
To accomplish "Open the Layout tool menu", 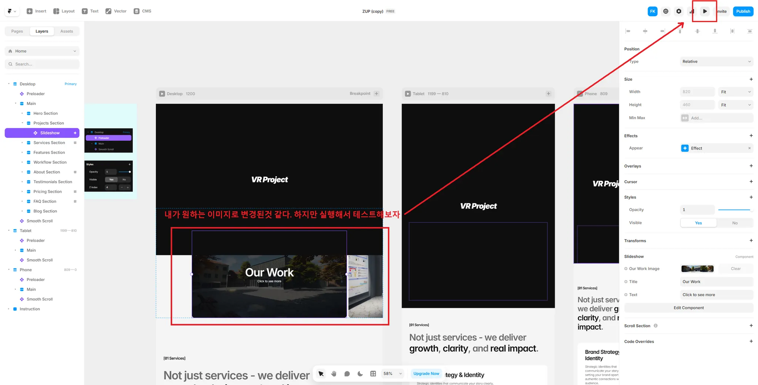I will click(x=64, y=11).
